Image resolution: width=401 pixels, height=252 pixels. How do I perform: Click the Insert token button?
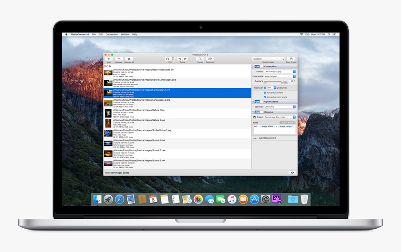click(x=287, y=123)
